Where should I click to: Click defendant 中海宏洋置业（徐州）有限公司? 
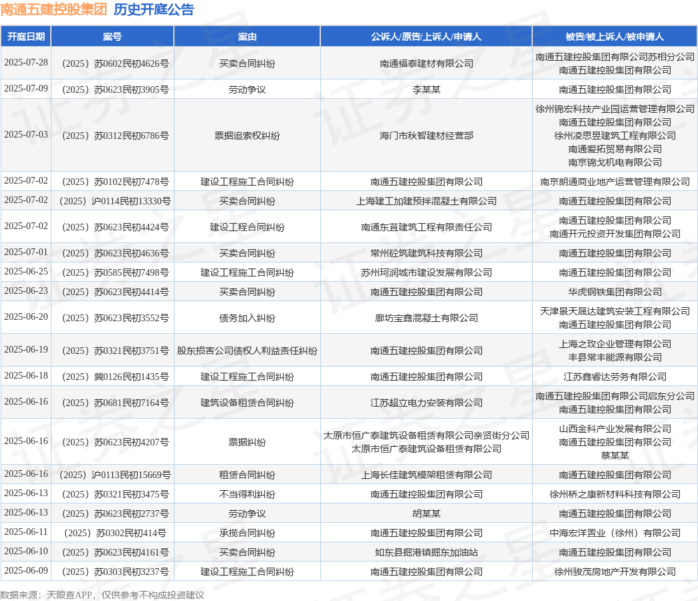tap(614, 533)
